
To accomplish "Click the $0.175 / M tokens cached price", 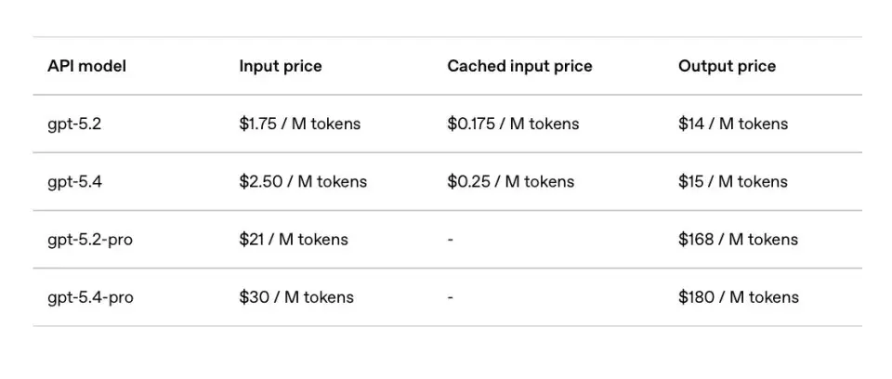I will click(513, 124).
